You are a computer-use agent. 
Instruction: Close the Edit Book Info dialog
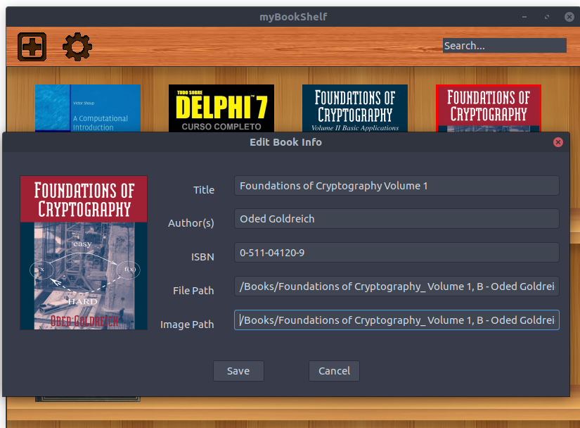[x=558, y=142]
